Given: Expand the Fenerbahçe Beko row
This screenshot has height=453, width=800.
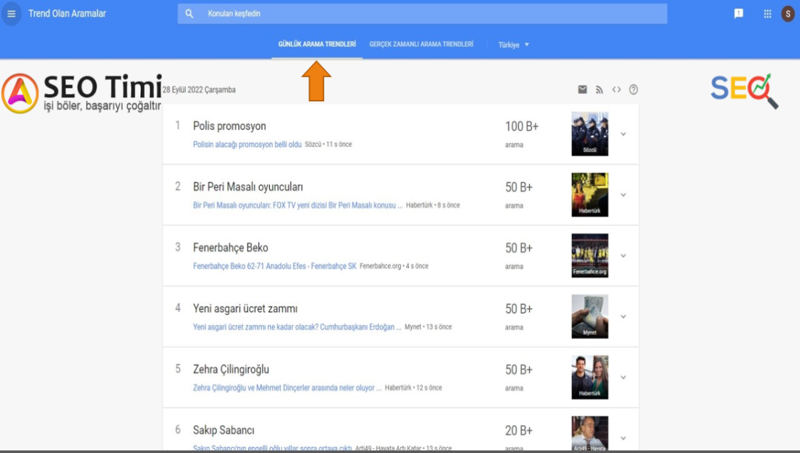Looking at the screenshot, I should tap(623, 256).
